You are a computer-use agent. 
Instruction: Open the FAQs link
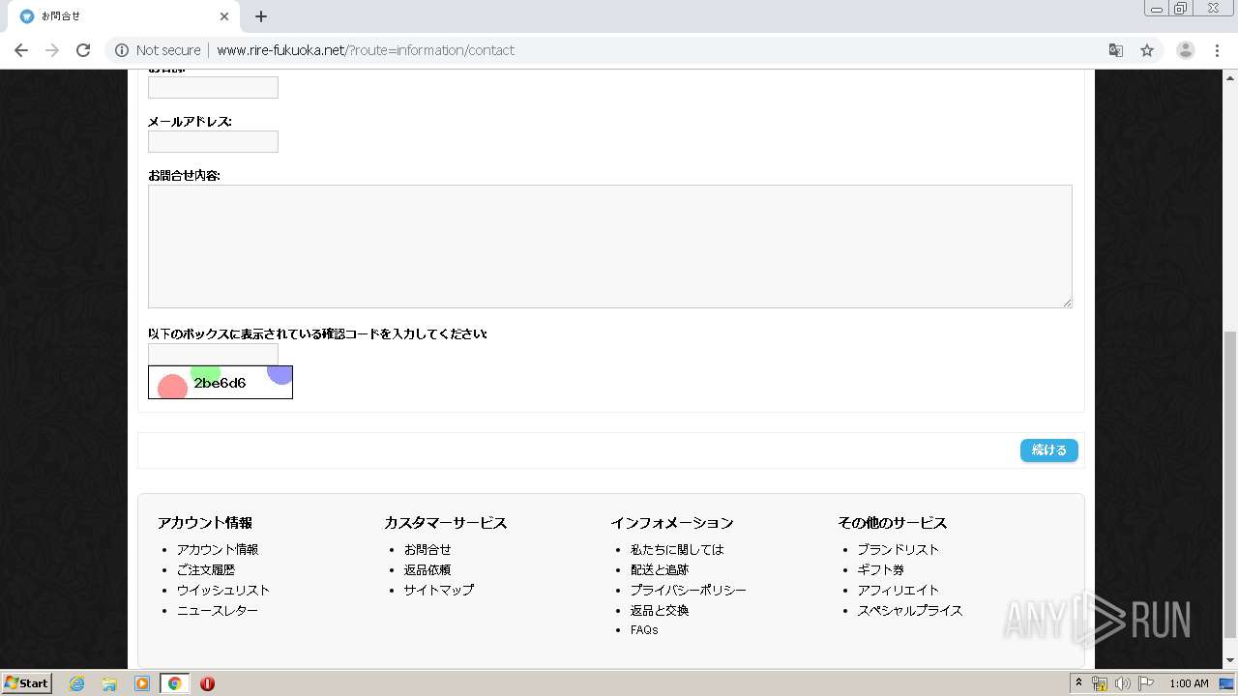coord(644,629)
